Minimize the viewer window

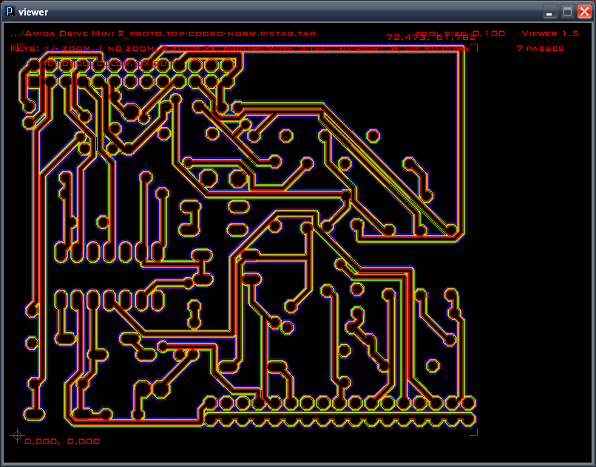(x=550, y=12)
